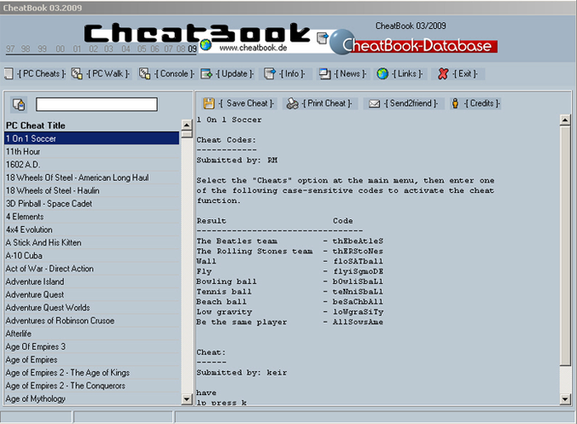The height and width of the screenshot is (424, 577).
Task: Click the globe icon next to www.cheatbook.de
Action: point(206,45)
